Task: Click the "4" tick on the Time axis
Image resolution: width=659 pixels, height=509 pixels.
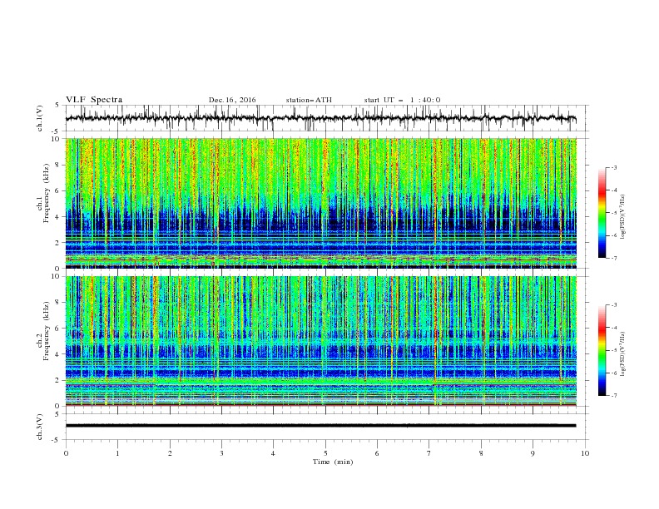Action: point(274,453)
